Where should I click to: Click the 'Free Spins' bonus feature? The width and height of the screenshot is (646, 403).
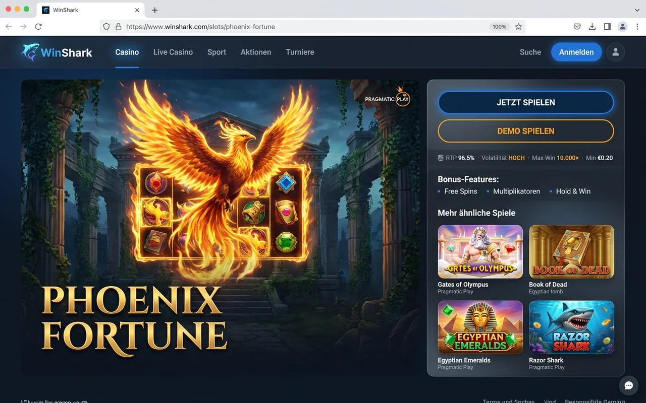click(461, 191)
